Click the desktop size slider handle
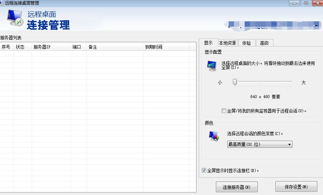323x195 pixels. tap(234, 82)
